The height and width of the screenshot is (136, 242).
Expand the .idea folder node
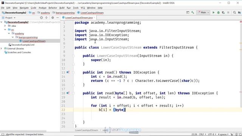[x=5, y=26]
